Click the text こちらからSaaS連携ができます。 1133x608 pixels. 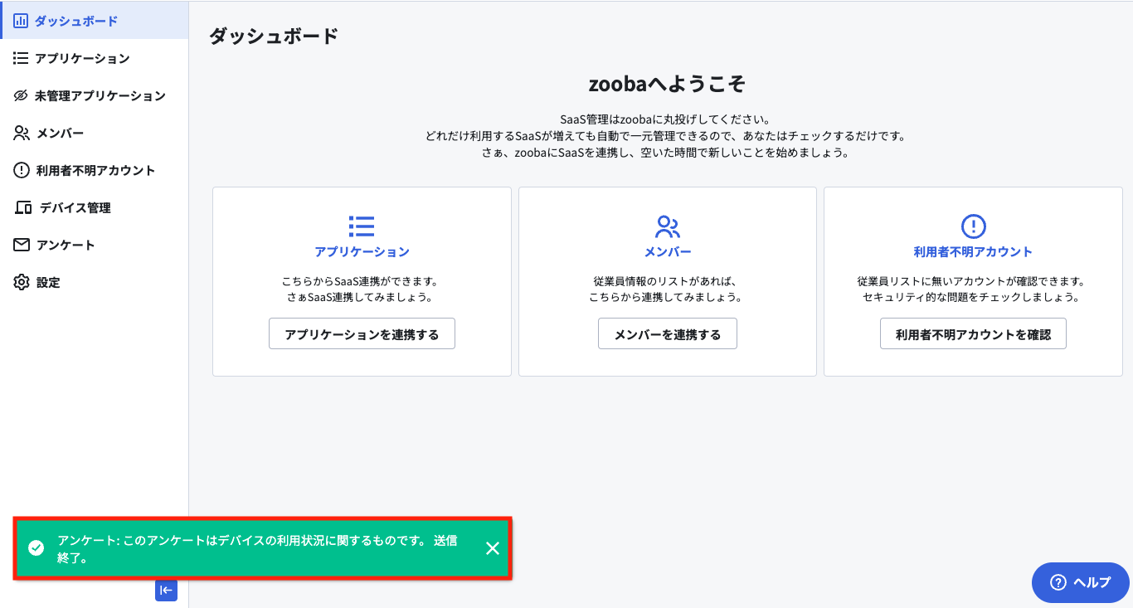362,281
